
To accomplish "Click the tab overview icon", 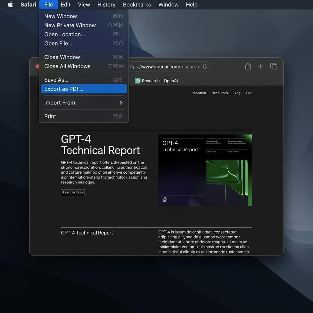I will pos(274,66).
